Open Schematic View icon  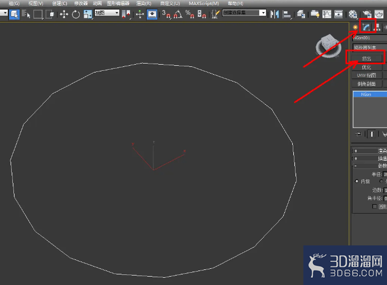[338, 14]
